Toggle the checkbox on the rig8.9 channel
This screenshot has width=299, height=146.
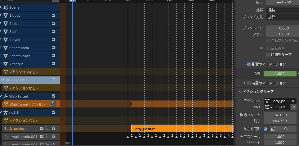[53, 112]
